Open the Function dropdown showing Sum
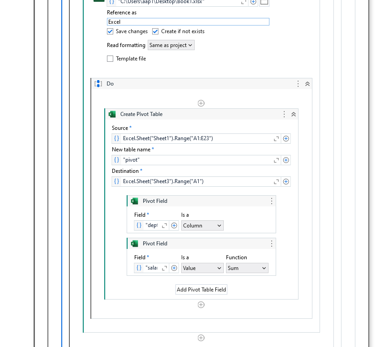 (247, 268)
